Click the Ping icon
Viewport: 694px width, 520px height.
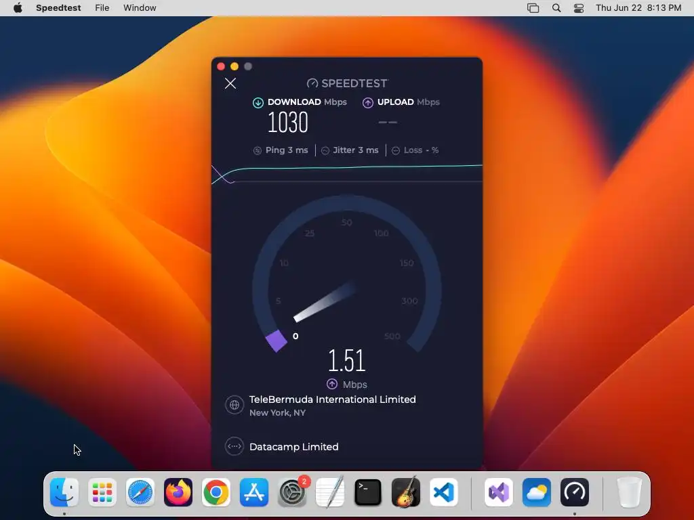(257, 151)
